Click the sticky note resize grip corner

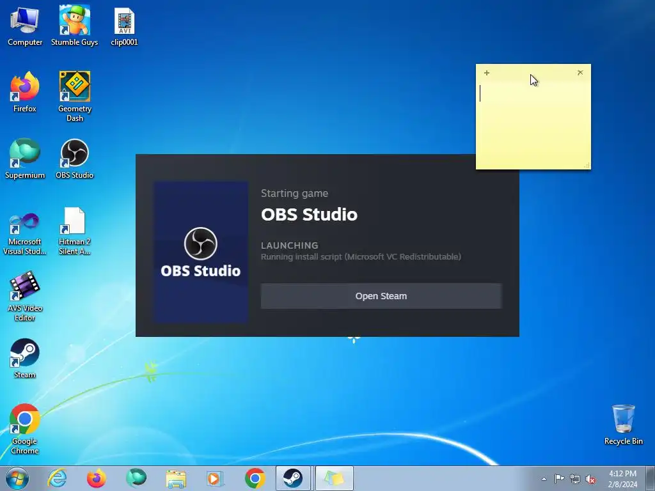587,166
